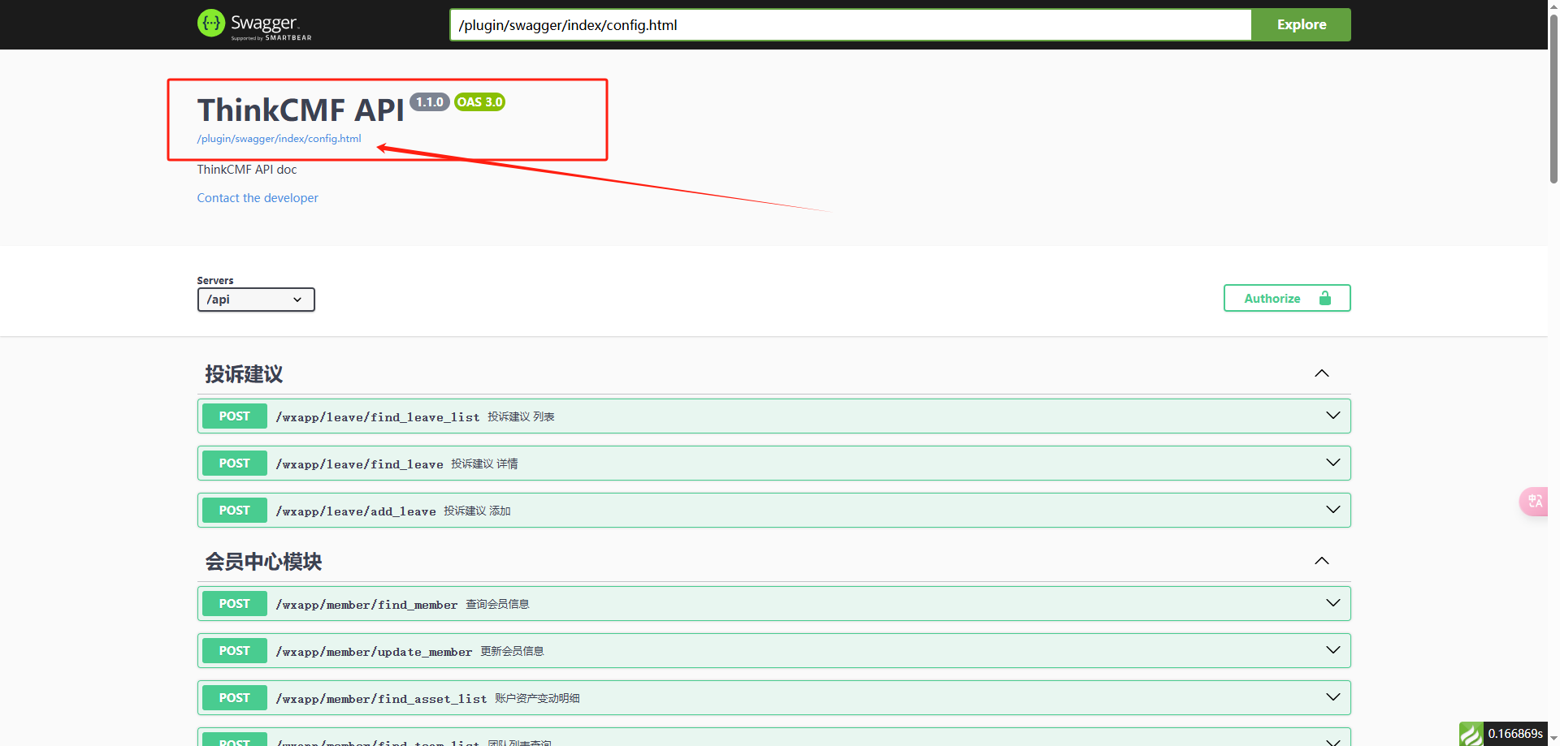Click the OAS 3.0 badge

click(479, 102)
